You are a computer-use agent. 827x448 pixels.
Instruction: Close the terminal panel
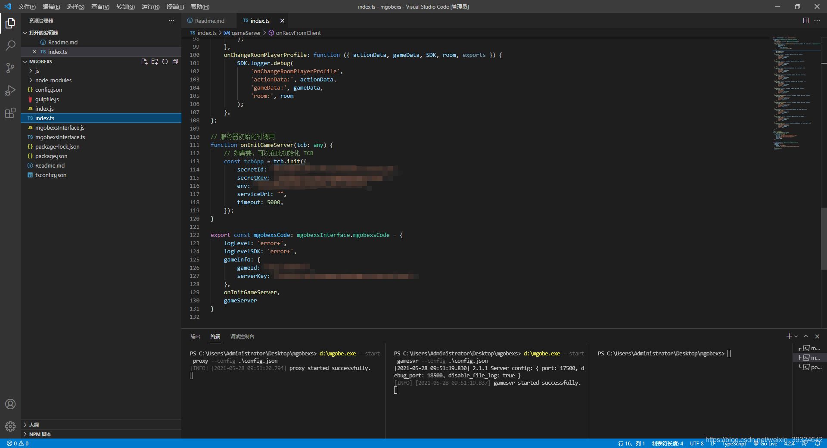(817, 336)
